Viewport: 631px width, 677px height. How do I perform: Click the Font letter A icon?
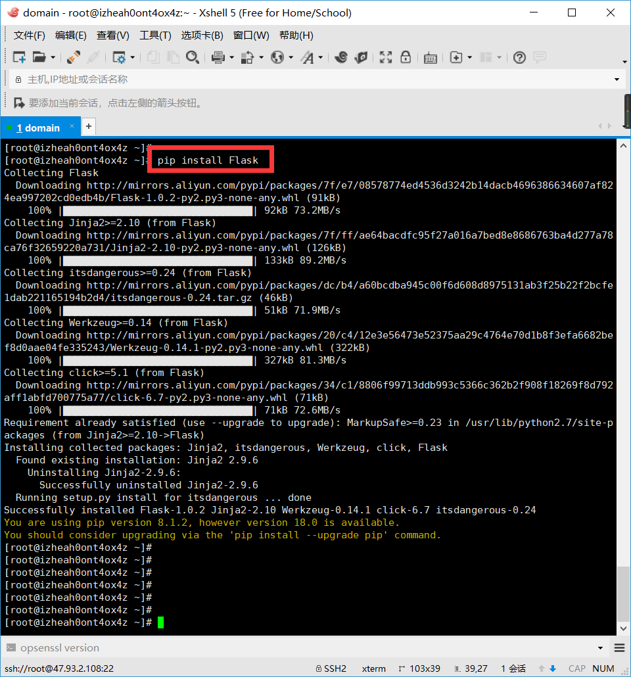[x=308, y=57]
